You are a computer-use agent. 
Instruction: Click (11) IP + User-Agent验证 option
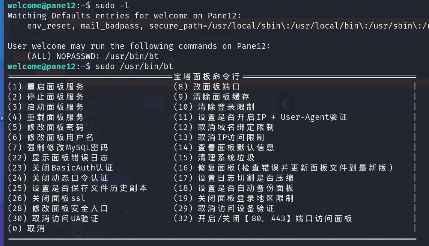click(x=260, y=117)
